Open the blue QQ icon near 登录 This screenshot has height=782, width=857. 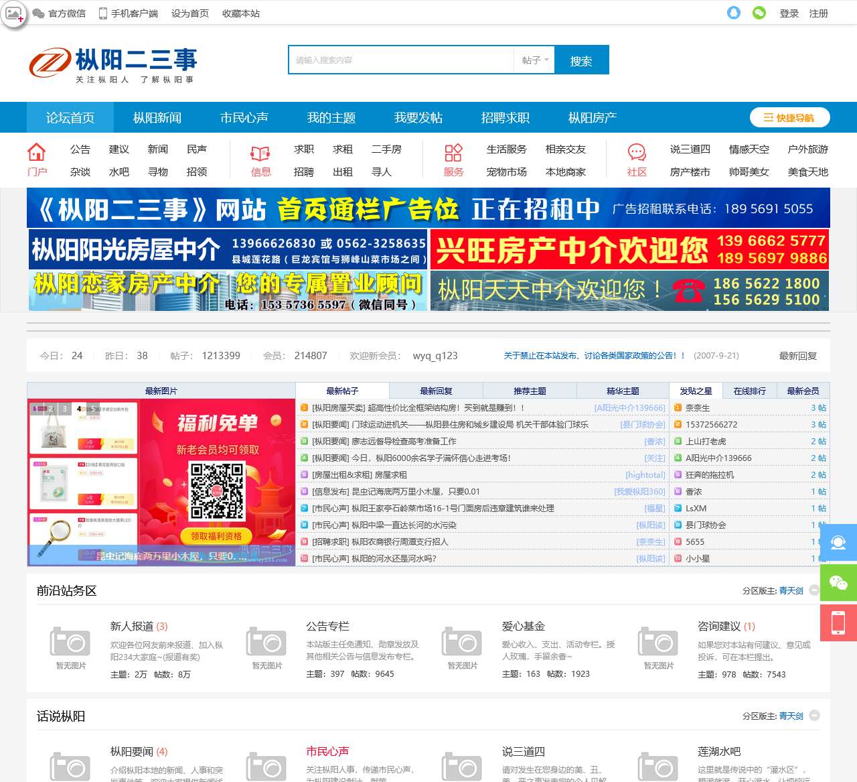(x=733, y=13)
